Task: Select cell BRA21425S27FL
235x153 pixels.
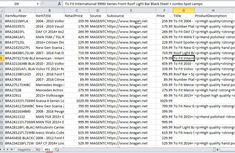Action: tap(20, 48)
